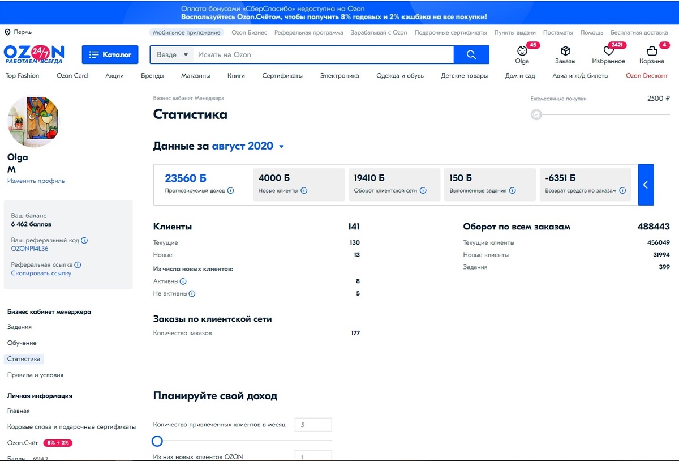679x461 pixels.
Task: Open Ozon Дисконт category
Action: 647,75
